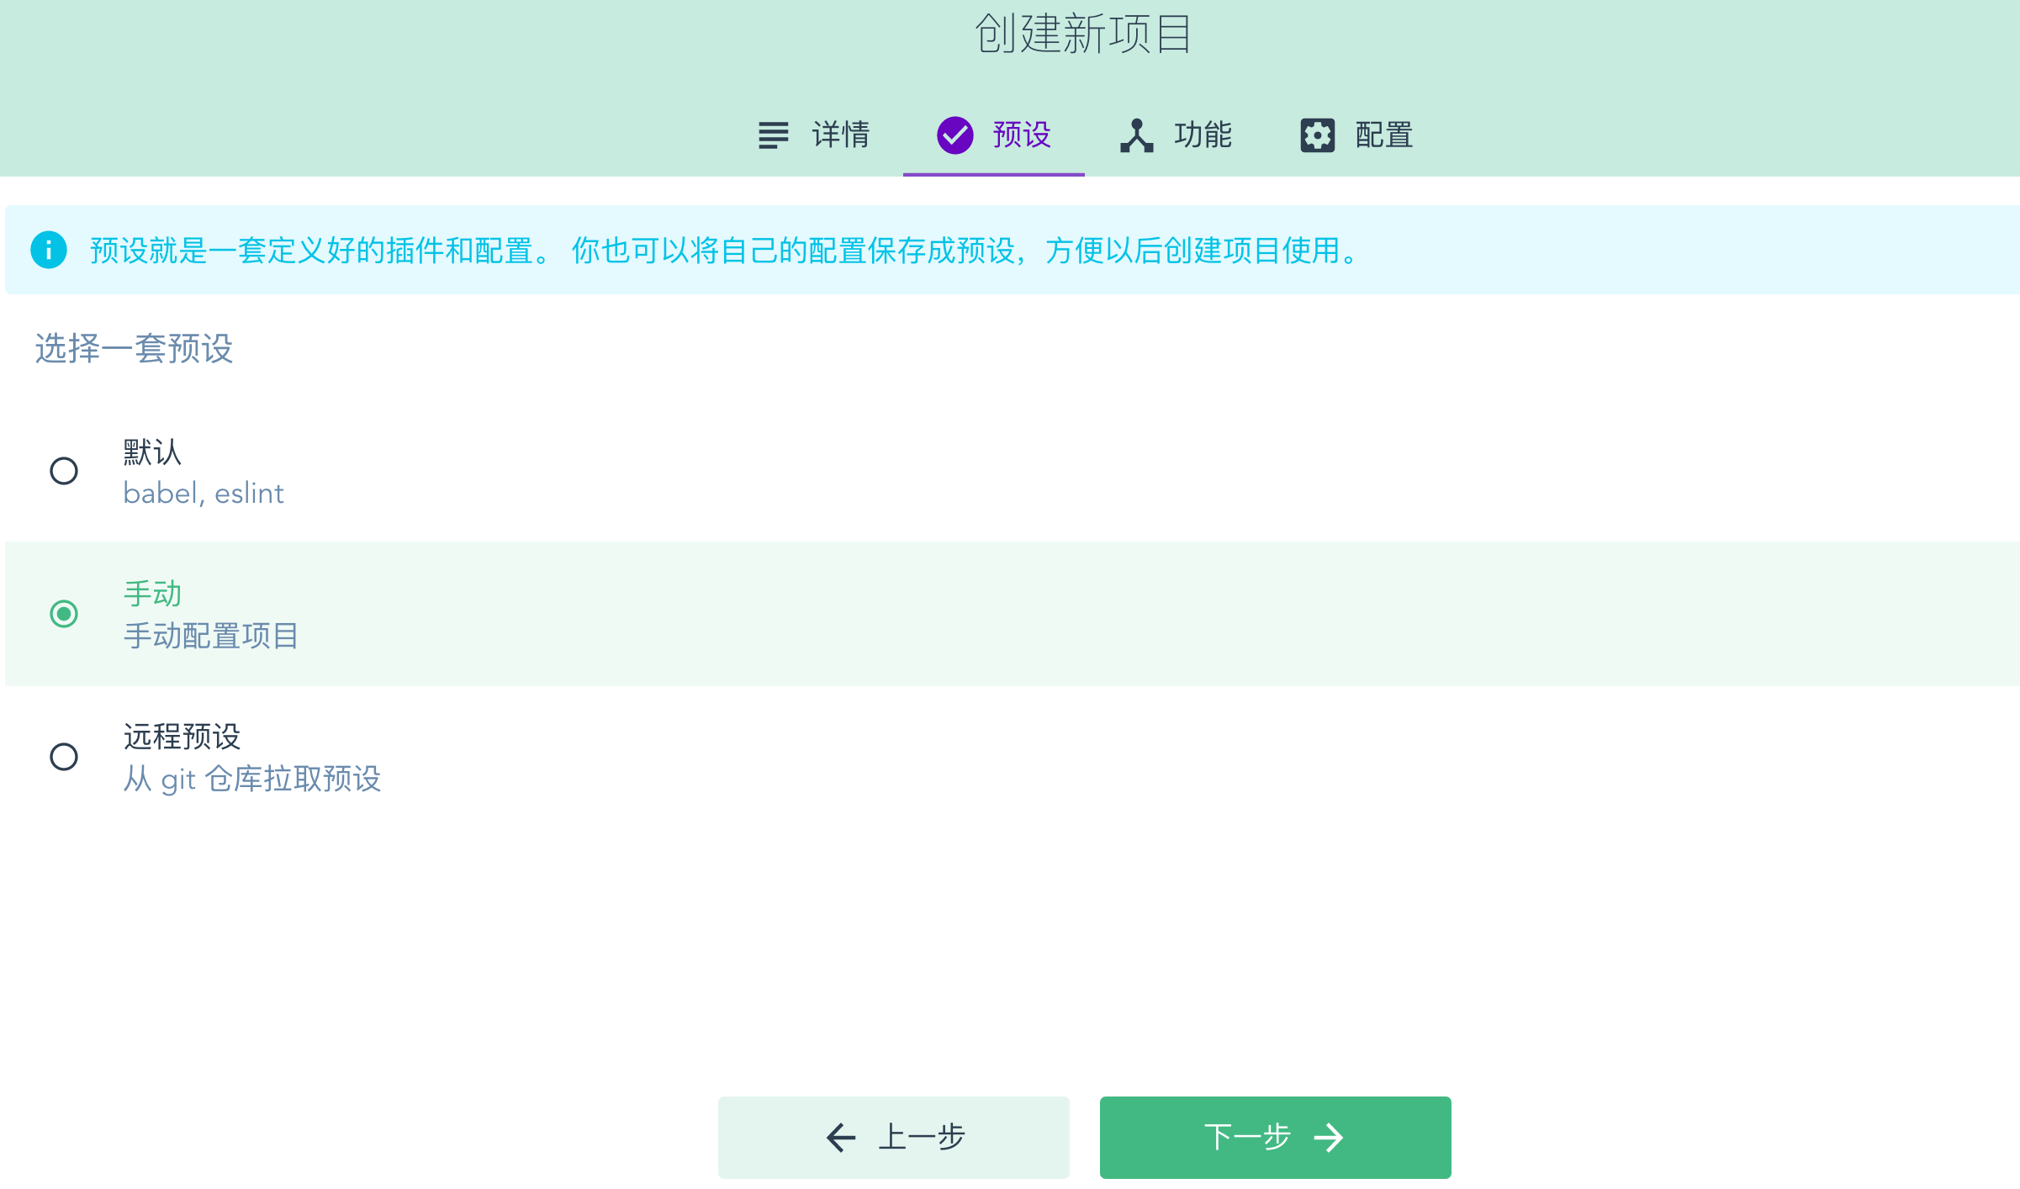The image size is (2020, 1189).
Task: Click the 功能 fork icon
Action: coord(1136,135)
